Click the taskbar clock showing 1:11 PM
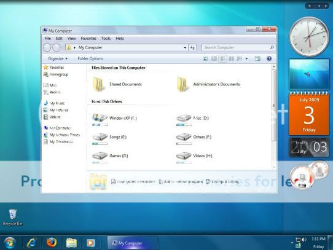 point(318,239)
